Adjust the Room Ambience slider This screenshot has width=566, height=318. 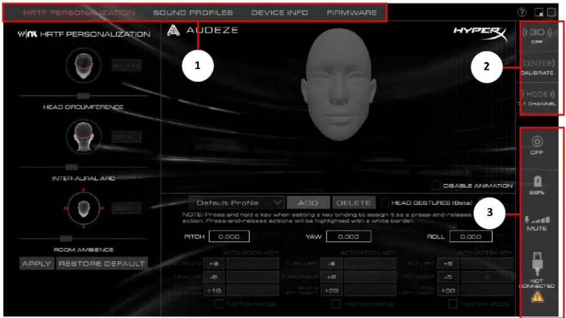pos(84,238)
